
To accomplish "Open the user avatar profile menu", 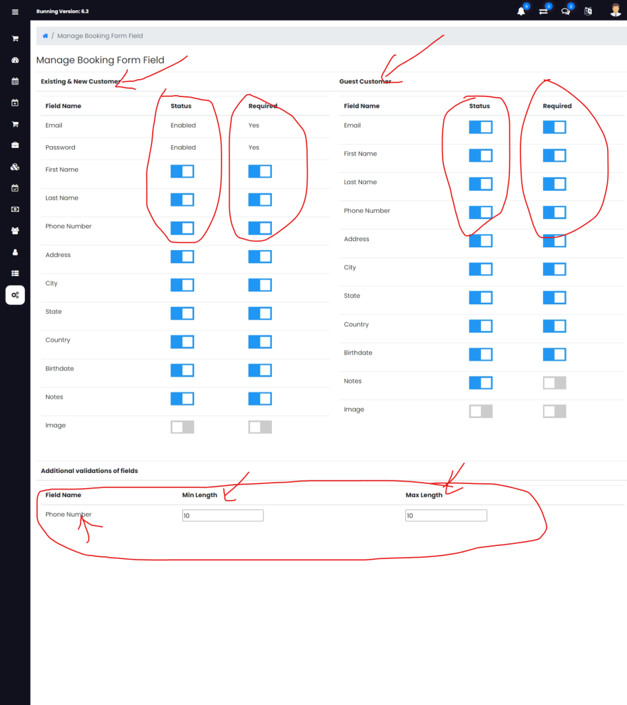I will pos(615,10).
